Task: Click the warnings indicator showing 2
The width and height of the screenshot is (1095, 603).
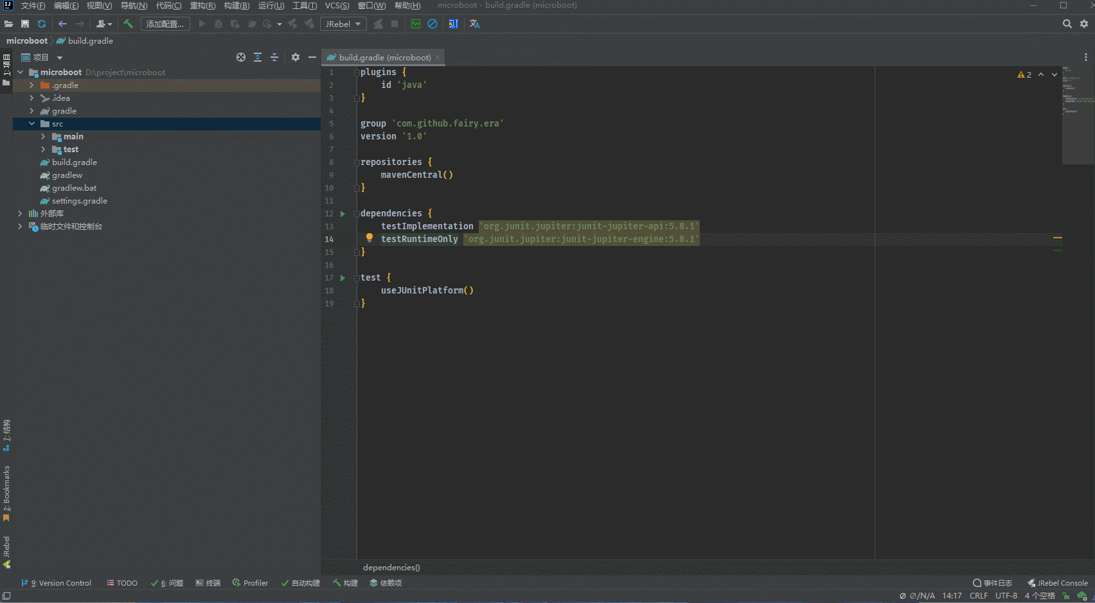Action: pyautogui.click(x=1024, y=74)
